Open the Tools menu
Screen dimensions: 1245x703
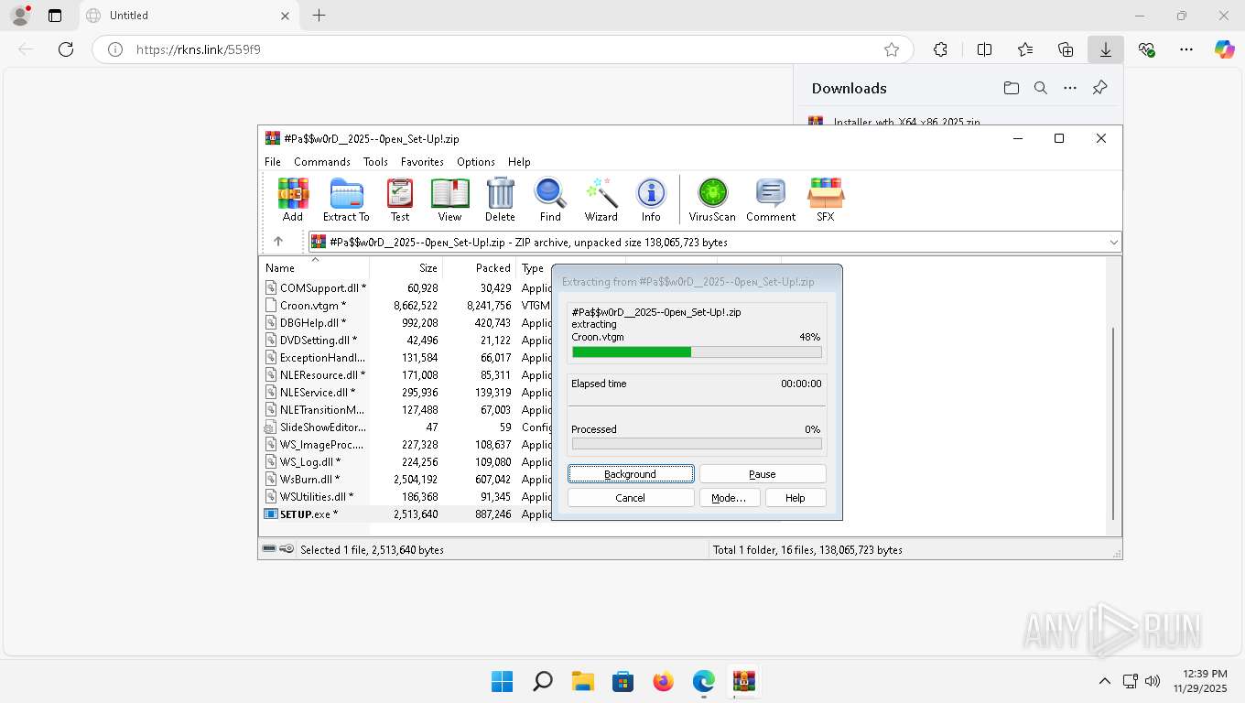pos(375,161)
